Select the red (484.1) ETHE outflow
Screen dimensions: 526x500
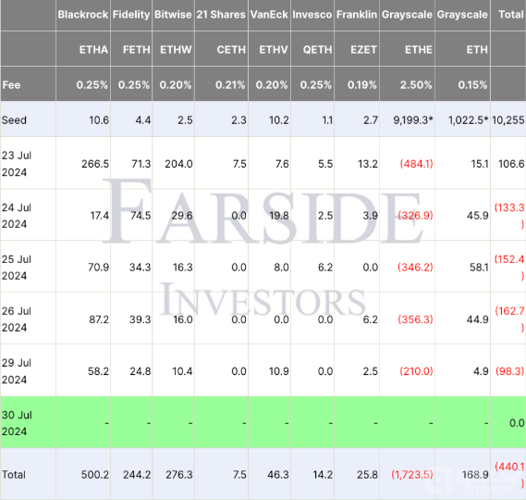(x=416, y=164)
